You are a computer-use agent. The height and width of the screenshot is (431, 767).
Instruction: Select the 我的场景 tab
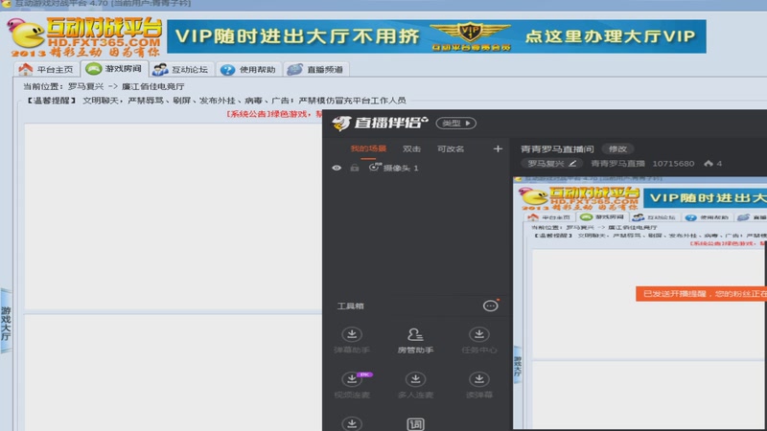(368, 148)
